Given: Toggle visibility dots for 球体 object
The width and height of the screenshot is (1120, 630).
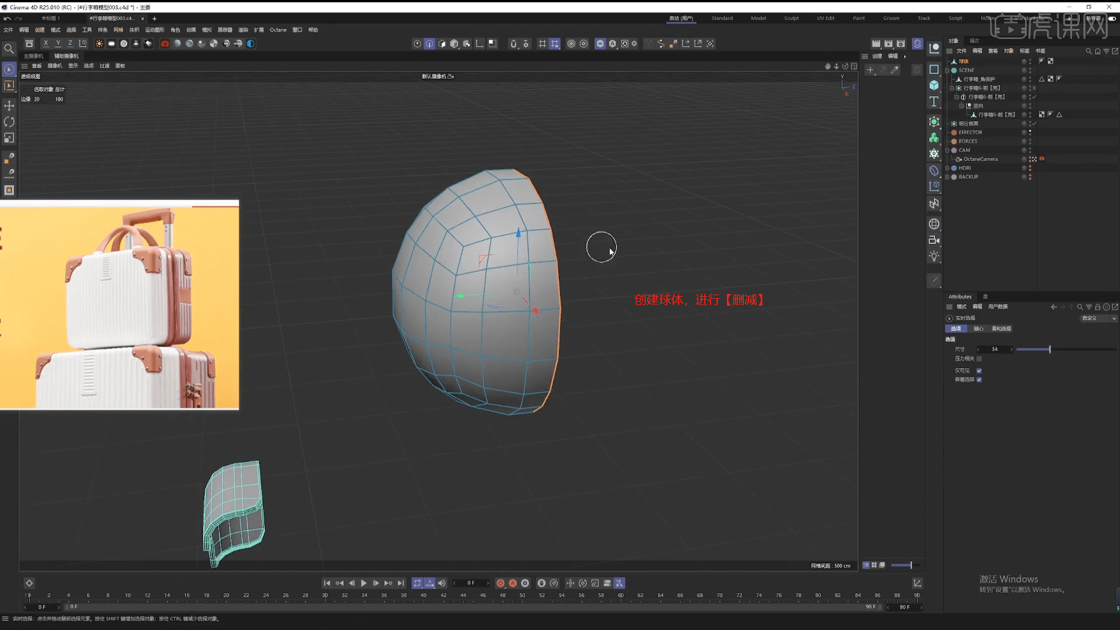Looking at the screenshot, I should click(1030, 61).
